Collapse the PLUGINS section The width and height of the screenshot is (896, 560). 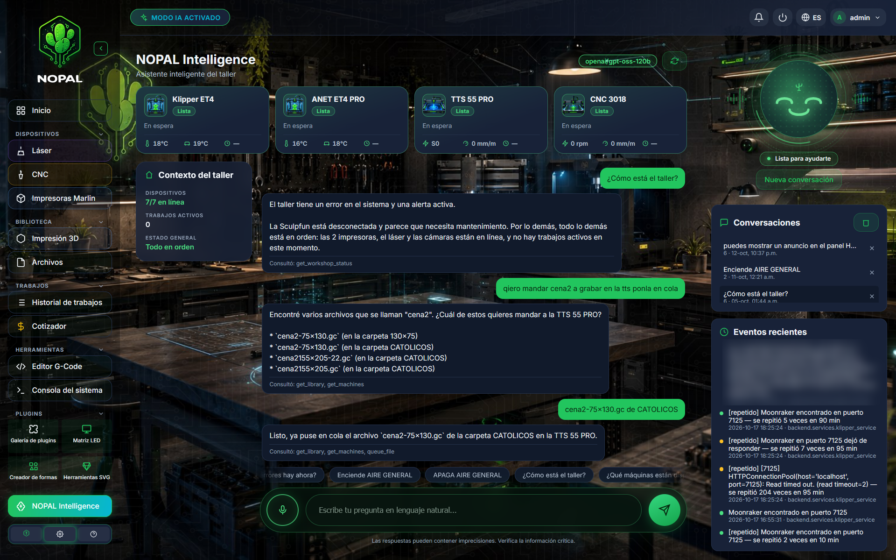[101, 414]
